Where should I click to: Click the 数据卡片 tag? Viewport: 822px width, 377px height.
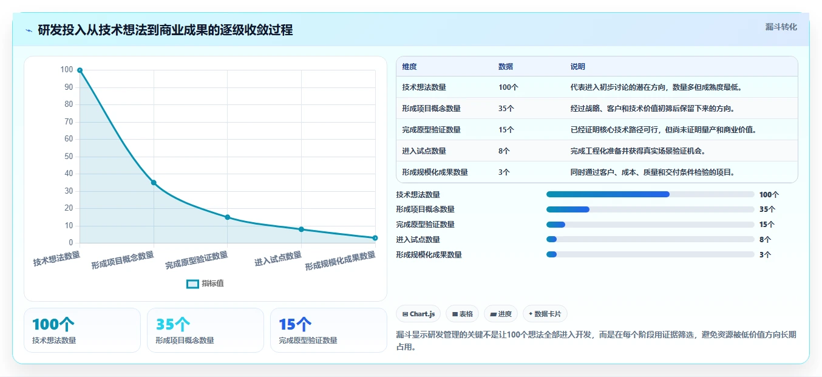point(545,314)
